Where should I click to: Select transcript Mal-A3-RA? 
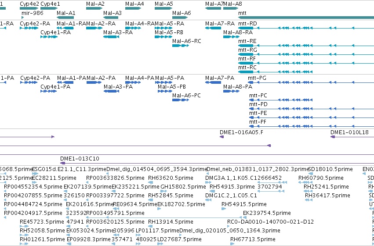point(111,37)
